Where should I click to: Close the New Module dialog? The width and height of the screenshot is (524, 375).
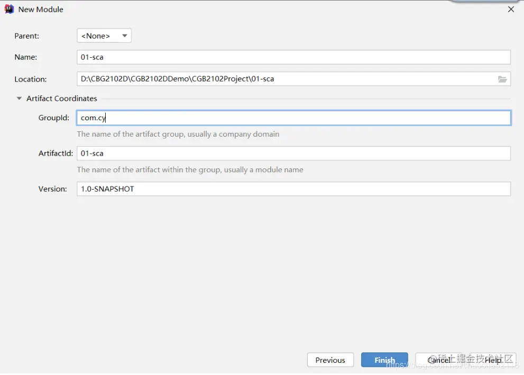click(511, 10)
